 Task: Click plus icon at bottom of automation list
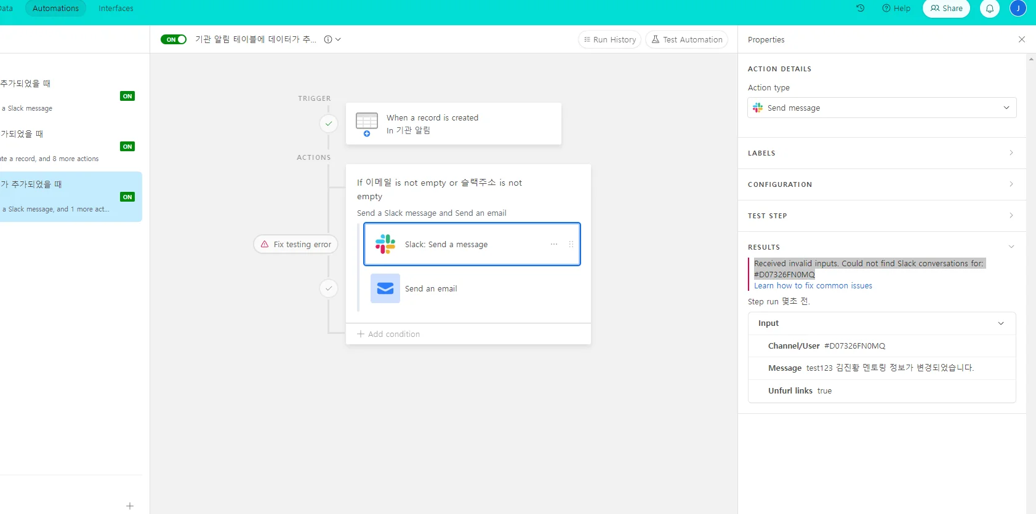click(x=130, y=506)
